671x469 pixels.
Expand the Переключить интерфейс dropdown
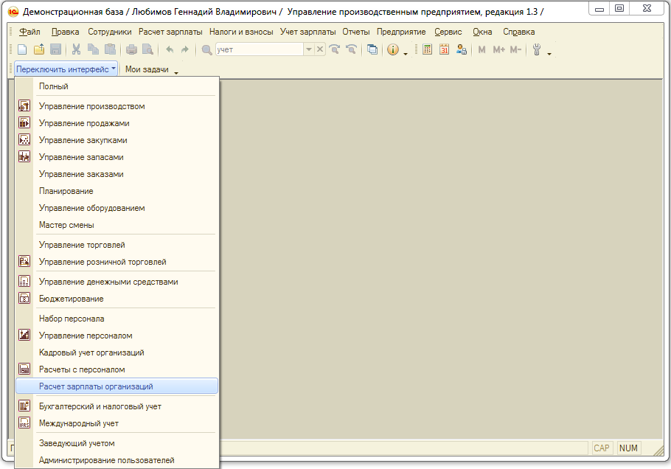click(x=66, y=69)
